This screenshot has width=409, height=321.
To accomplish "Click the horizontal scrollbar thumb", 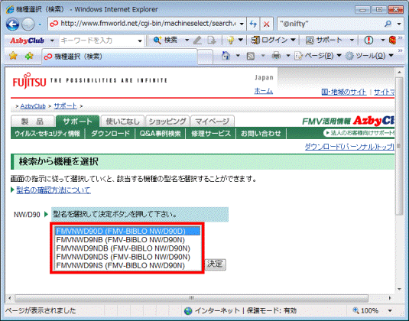I will pyautogui.click(x=191, y=298).
